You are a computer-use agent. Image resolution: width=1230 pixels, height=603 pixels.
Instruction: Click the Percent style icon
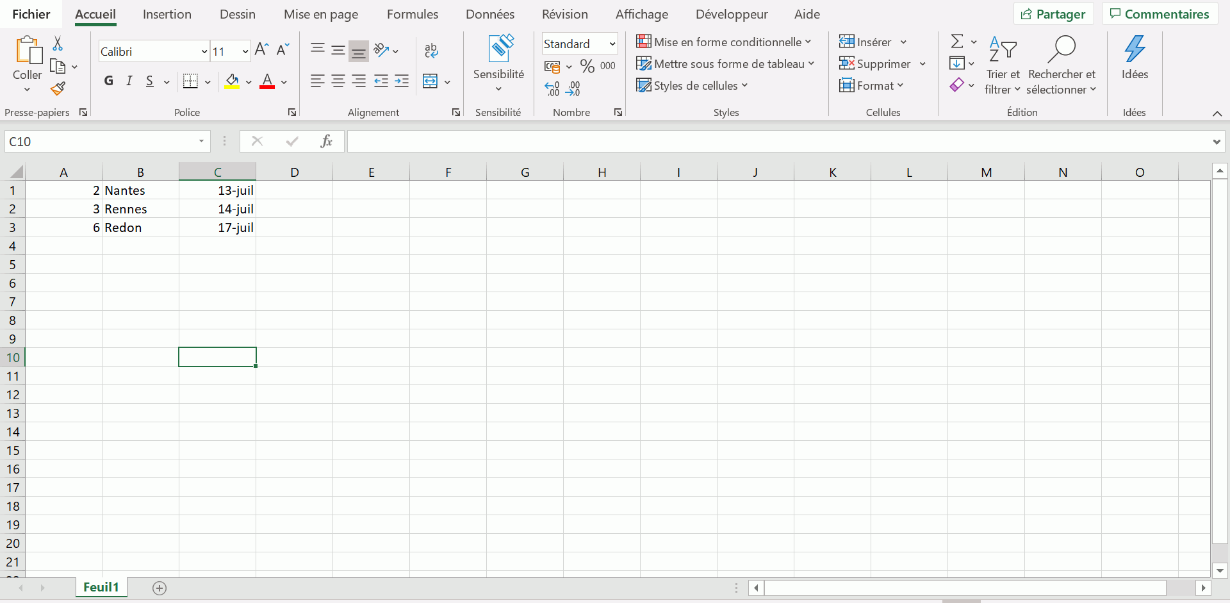pyautogui.click(x=587, y=66)
